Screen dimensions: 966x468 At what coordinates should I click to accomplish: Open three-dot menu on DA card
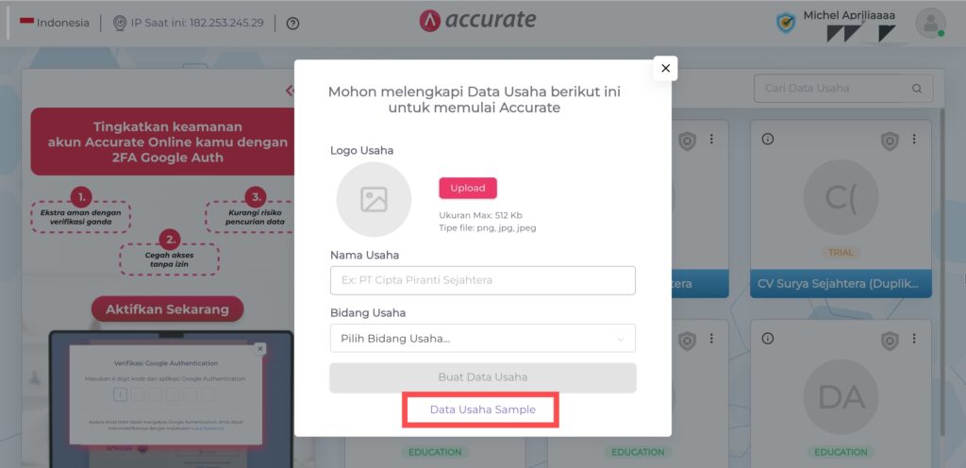(914, 339)
